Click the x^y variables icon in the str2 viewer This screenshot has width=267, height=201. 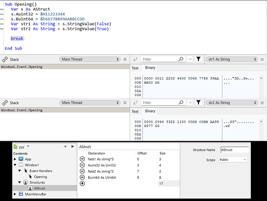[x=135, y=103]
